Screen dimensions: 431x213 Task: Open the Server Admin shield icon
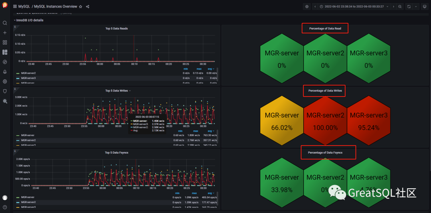click(5, 91)
